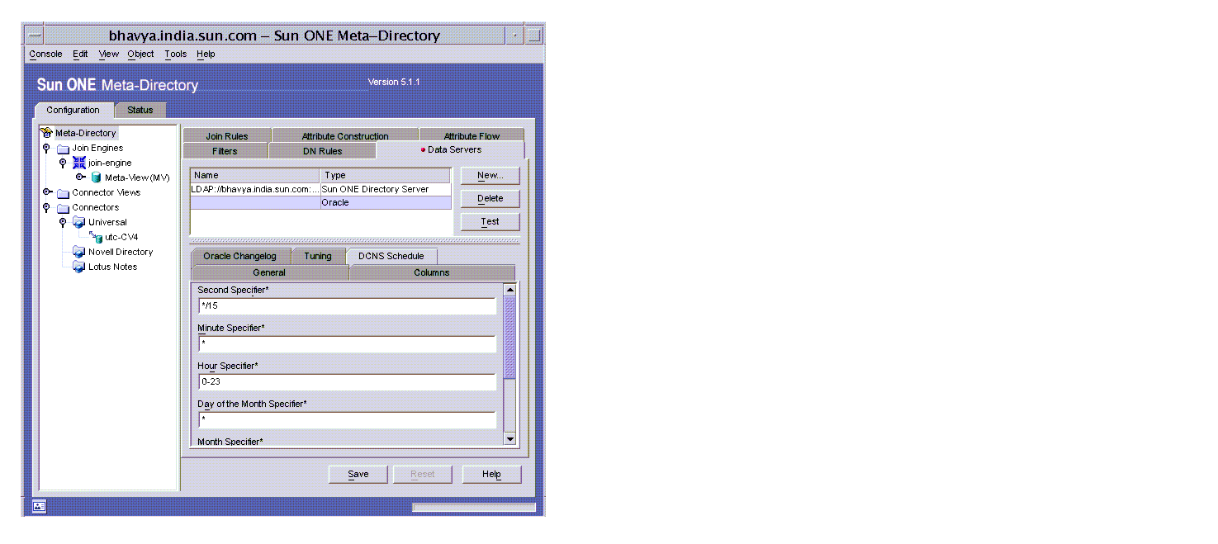Viewport: 1218px width, 544px height.
Task: Open the window menu button in title bar
Action: pyautogui.click(x=35, y=35)
